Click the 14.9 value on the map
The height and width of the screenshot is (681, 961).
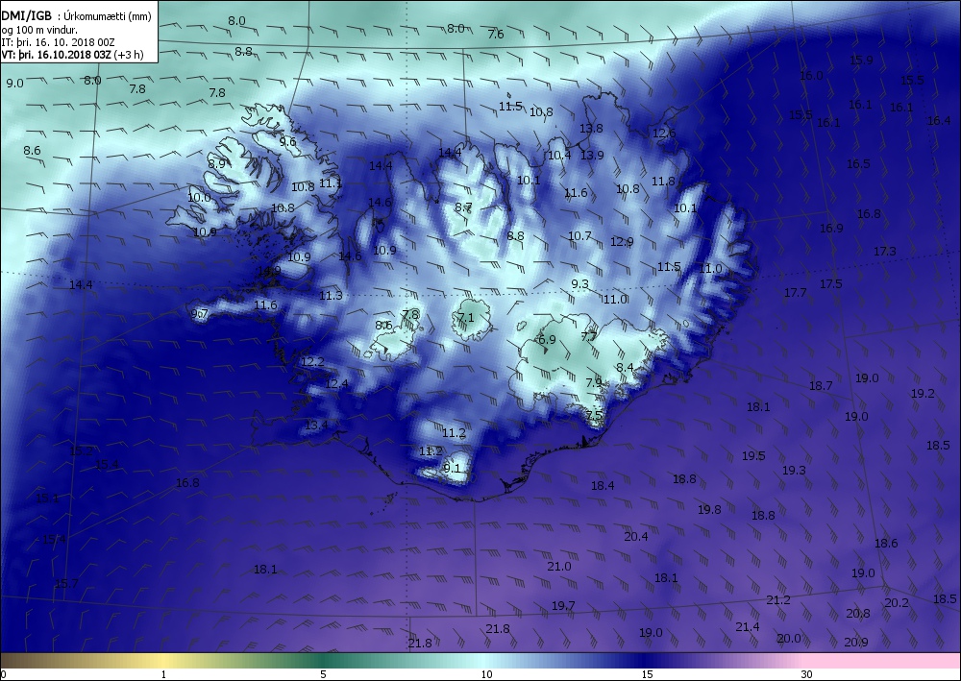tap(270, 271)
